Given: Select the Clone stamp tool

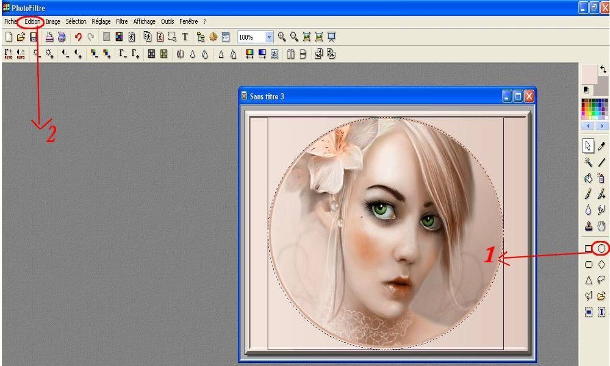Looking at the screenshot, I should [x=588, y=226].
